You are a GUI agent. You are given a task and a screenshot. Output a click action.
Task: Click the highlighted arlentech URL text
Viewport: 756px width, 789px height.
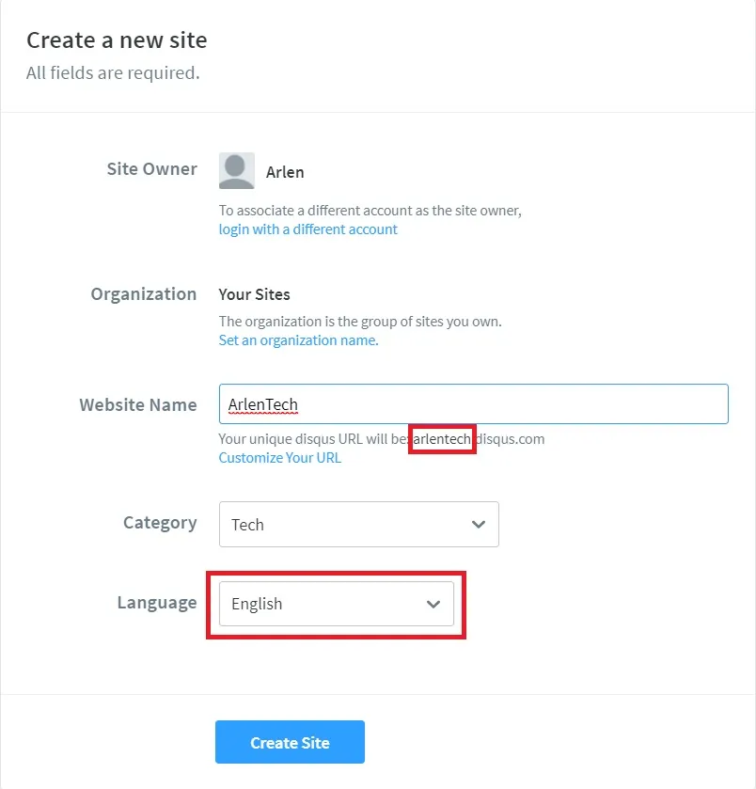click(442, 438)
